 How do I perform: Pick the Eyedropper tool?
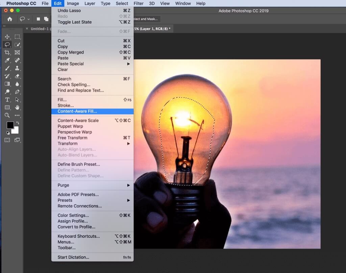click(x=6, y=61)
